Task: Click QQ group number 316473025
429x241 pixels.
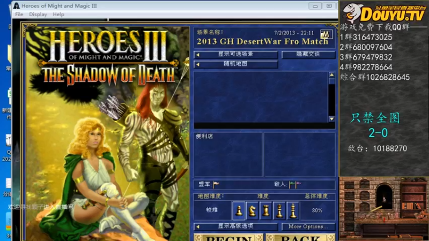Action: coord(373,37)
